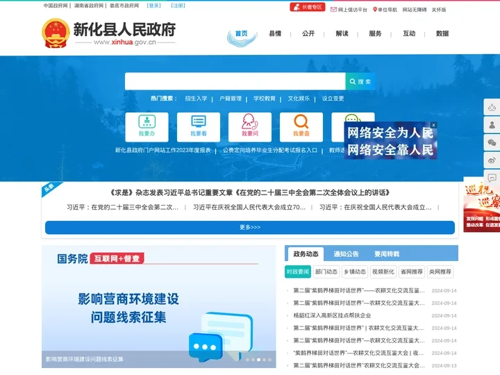
Task: Select the third carousel dot indicator
Action: pyautogui.click(x=258, y=360)
